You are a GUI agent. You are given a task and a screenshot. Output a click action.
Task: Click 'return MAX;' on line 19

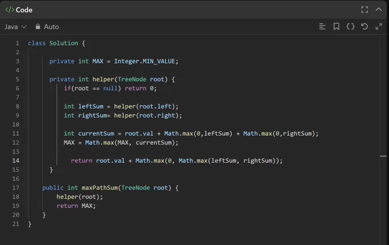(x=76, y=206)
